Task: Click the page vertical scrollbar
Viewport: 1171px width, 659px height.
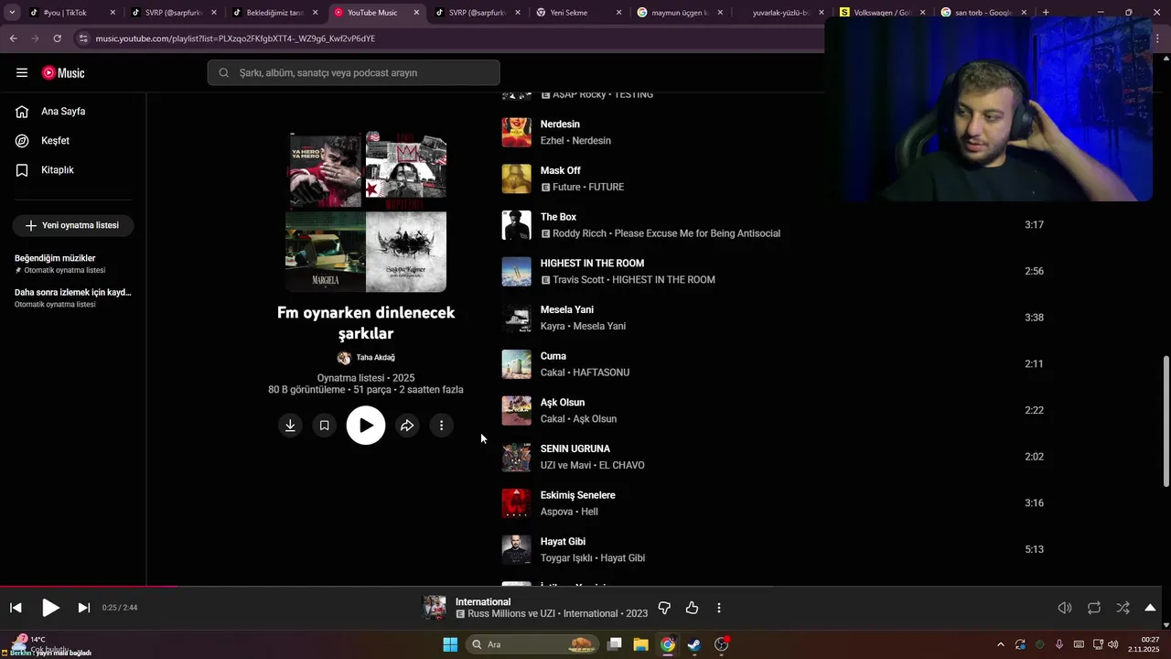Action: pyautogui.click(x=1166, y=421)
